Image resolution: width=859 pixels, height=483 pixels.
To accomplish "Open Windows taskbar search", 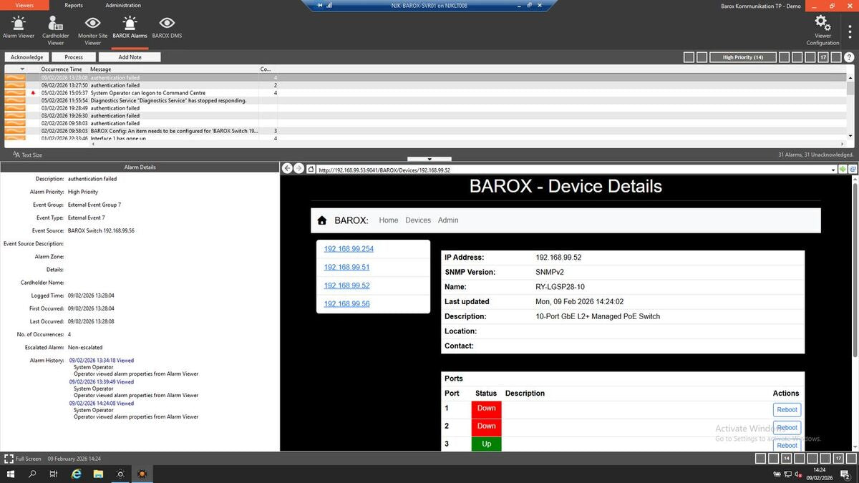I will [32, 474].
